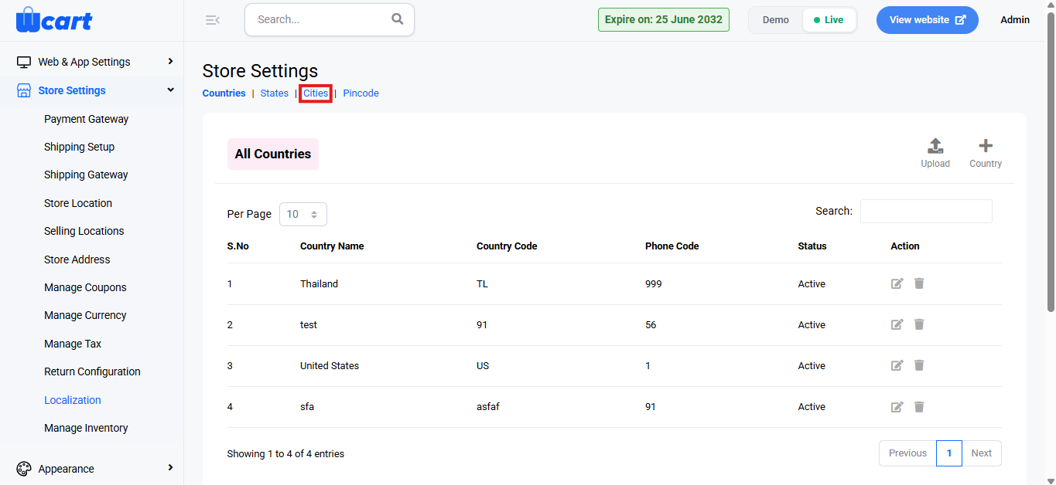Screen dimensions: 1056x485
Task: Sort by Country Name column
Action: click(332, 246)
